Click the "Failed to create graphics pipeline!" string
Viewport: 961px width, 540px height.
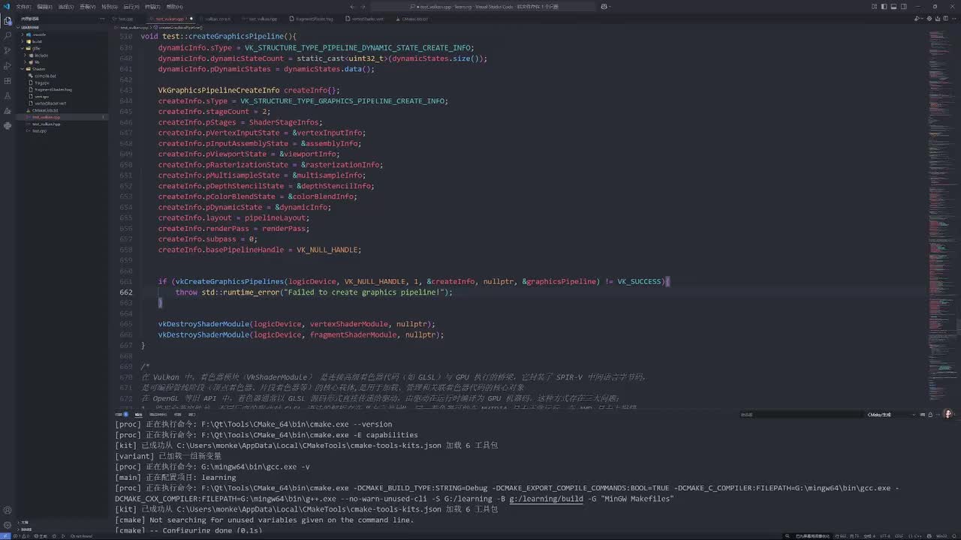[365, 292]
